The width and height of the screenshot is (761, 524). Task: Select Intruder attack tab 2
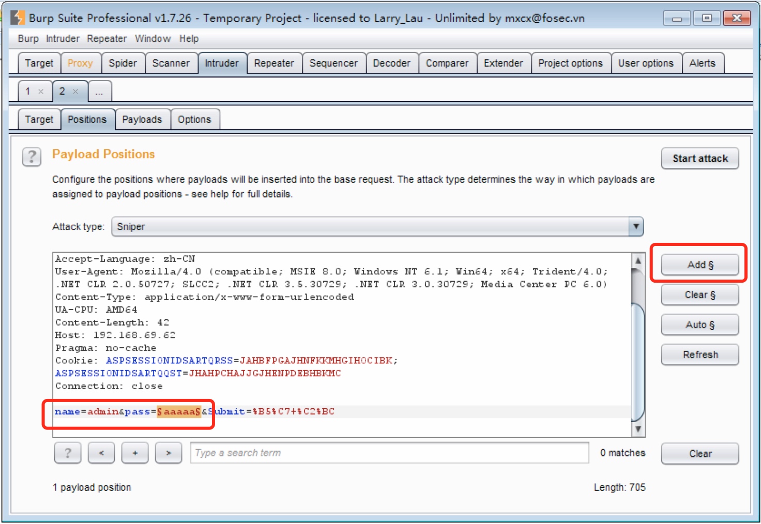[x=62, y=91]
